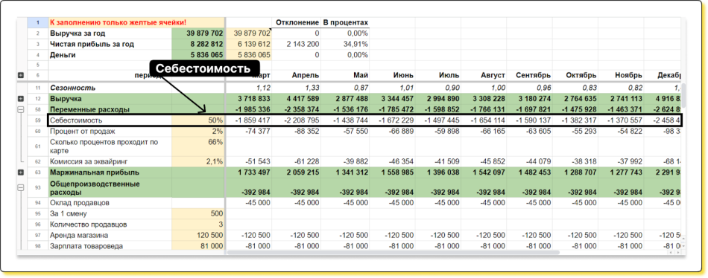Collapse the Переменные расходы group minus icon
Screen dimensions: 708x278
coord(21,109)
